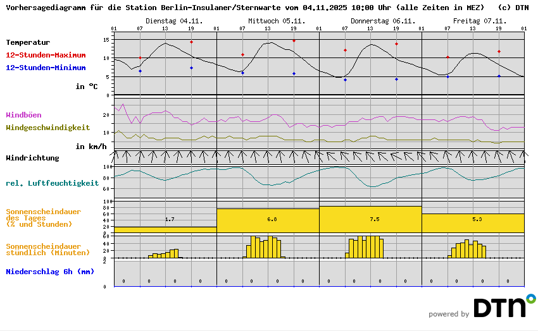Click Thursday's 07:00 blue minimum temperature diamond

pos(345,80)
